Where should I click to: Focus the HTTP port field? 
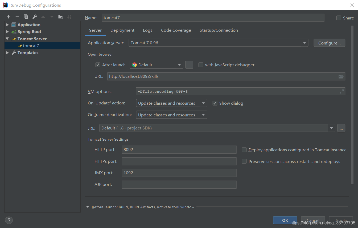(179, 150)
